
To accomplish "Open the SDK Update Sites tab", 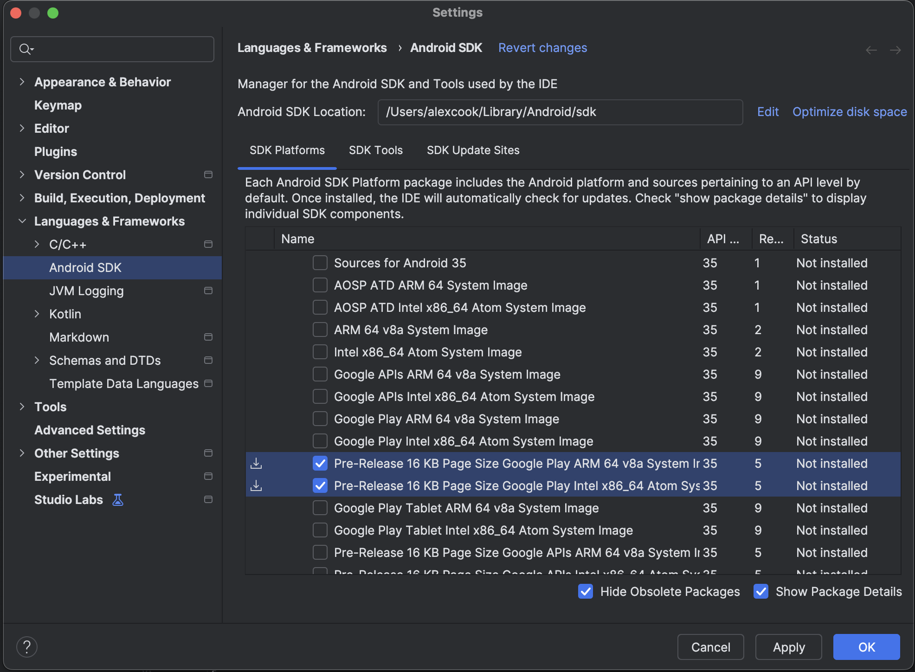I will pos(473,150).
